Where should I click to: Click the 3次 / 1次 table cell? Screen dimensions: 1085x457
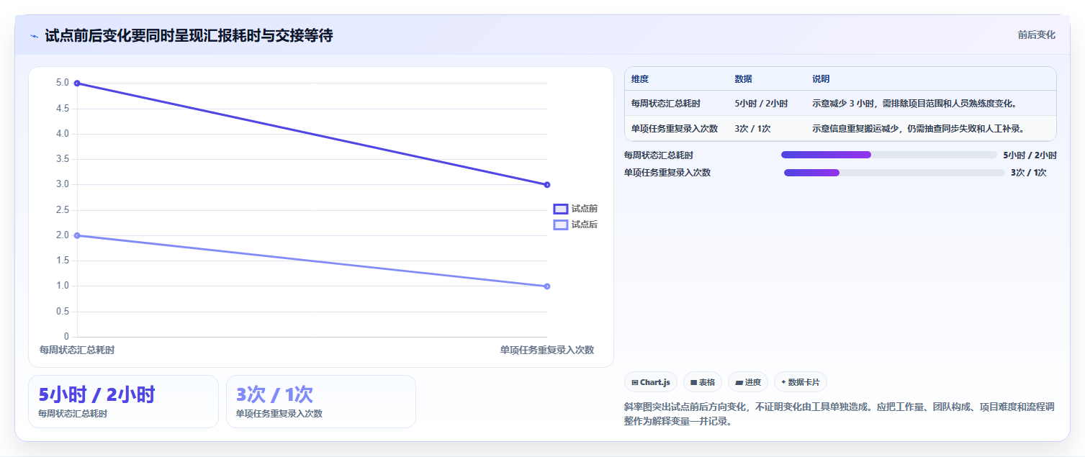(753, 129)
